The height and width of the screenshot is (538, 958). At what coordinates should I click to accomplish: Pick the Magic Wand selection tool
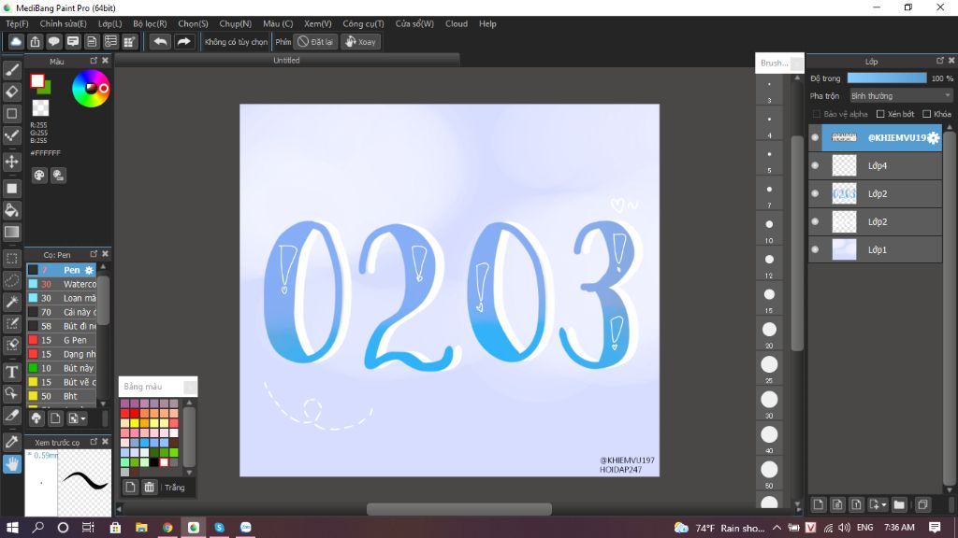click(11, 302)
